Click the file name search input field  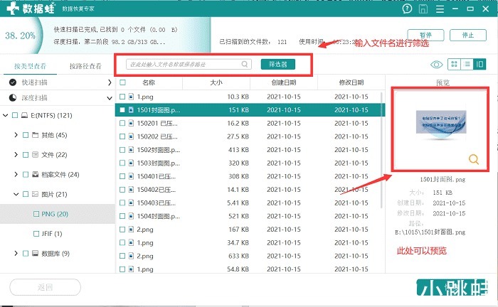click(x=189, y=64)
